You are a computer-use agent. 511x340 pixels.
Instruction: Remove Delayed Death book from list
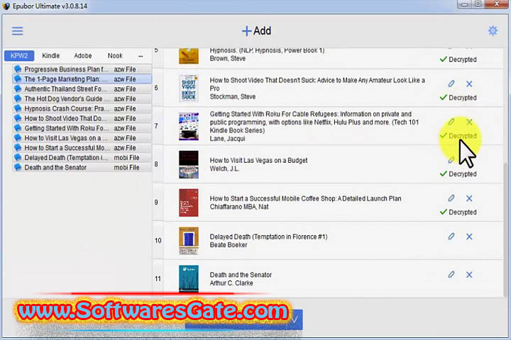[x=469, y=237]
